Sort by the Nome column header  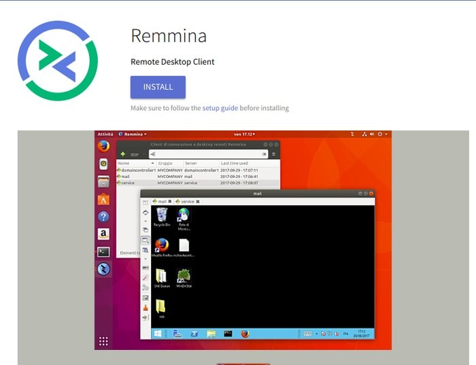click(x=136, y=163)
